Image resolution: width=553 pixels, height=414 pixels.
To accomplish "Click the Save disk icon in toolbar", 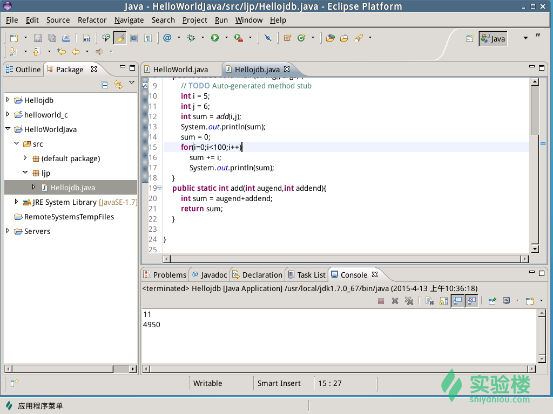I will click(x=38, y=38).
